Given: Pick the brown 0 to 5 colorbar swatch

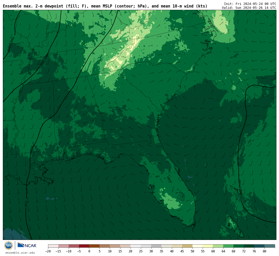Looking at the screenshot, I should (x=94, y=246).
